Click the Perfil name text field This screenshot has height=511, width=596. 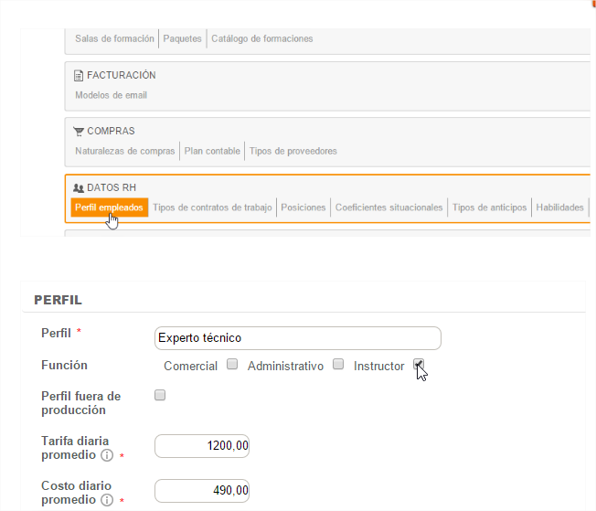(298, 338)
